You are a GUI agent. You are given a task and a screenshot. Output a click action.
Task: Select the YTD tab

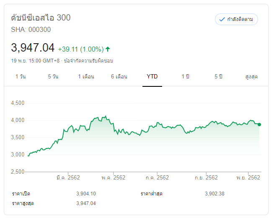coord(152,77)
